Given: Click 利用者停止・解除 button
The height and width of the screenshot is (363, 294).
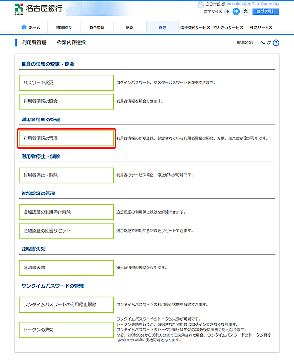Looking at the screenshot, I should click(x=66, y=175).
